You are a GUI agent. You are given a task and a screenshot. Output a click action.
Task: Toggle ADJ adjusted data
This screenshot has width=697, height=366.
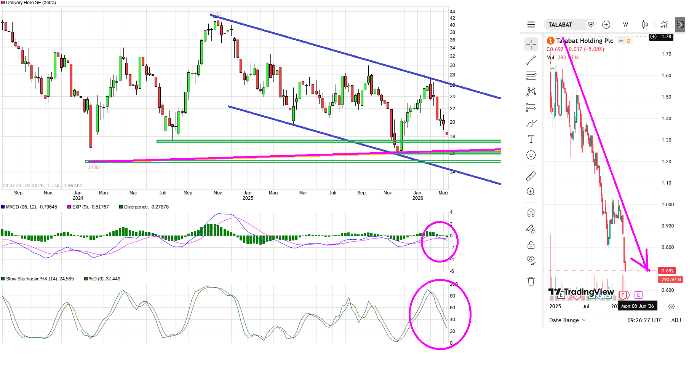pos(676,320)
